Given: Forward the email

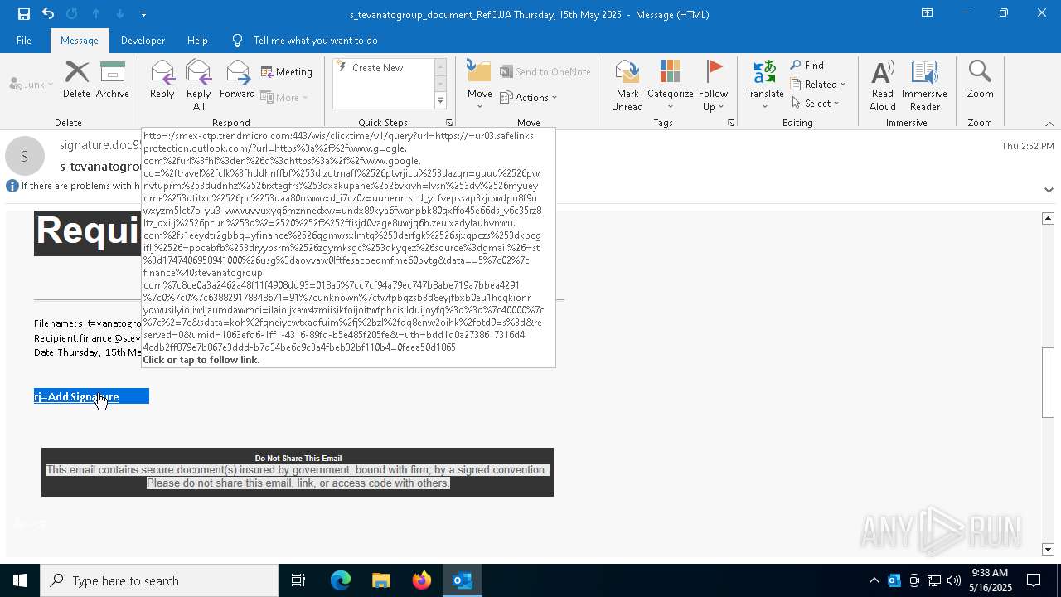Looking at the screenshot, I should [x=237, y=80].
